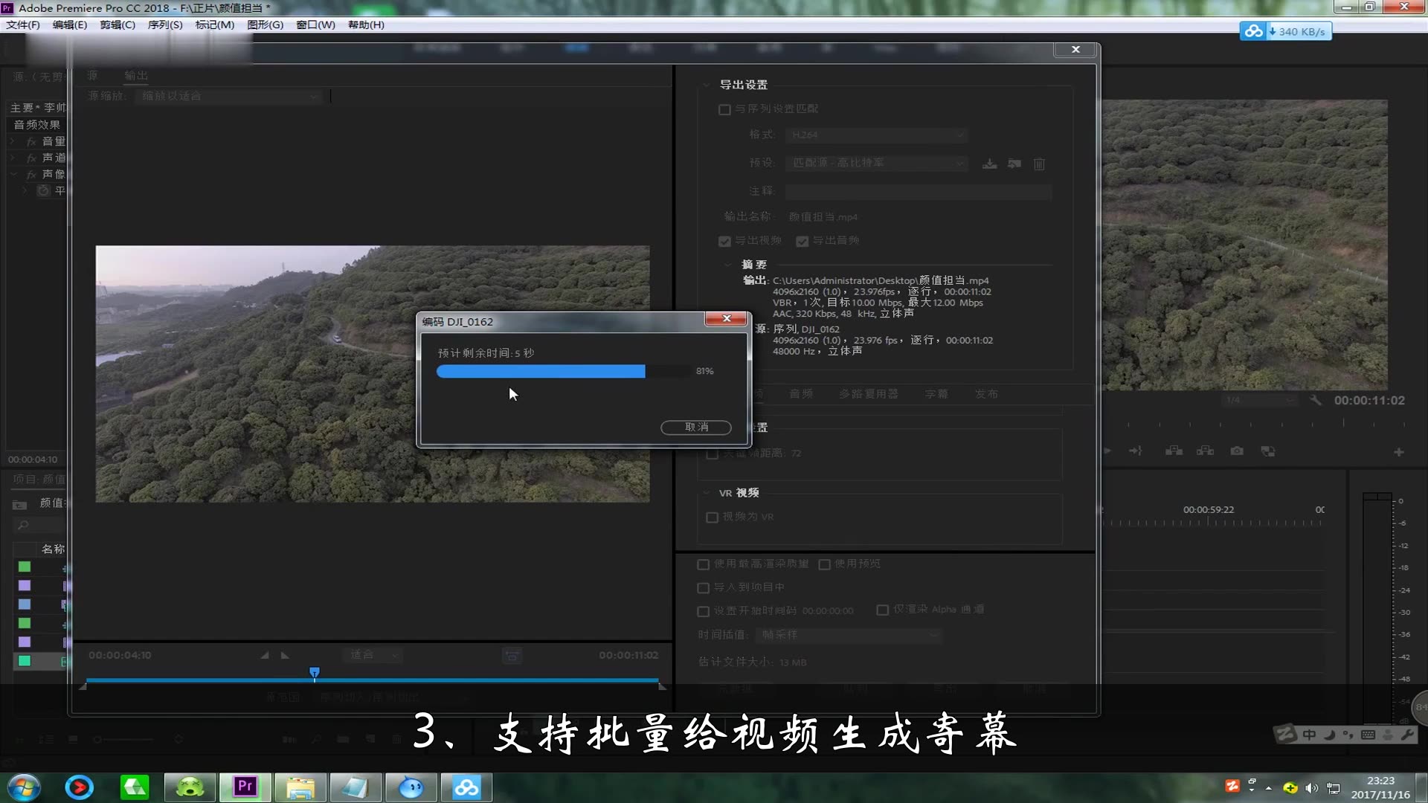The width and height of the screenshot is (1428, 803).
Task: Toggle the 导出音频 checkbox
Action: coord(802,241)
